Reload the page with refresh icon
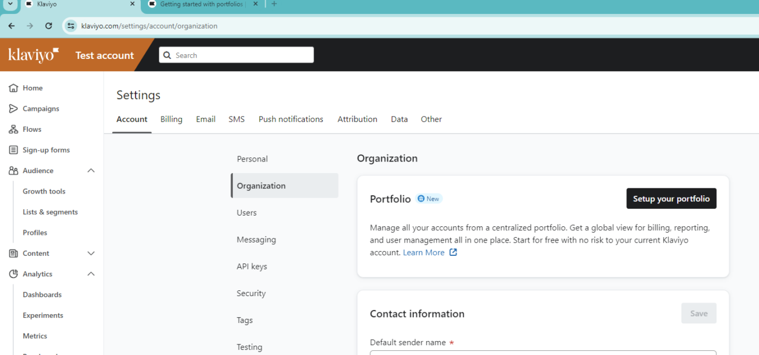Image resolution: width=759 pixels, height=355 pixels. pos(48,26)
